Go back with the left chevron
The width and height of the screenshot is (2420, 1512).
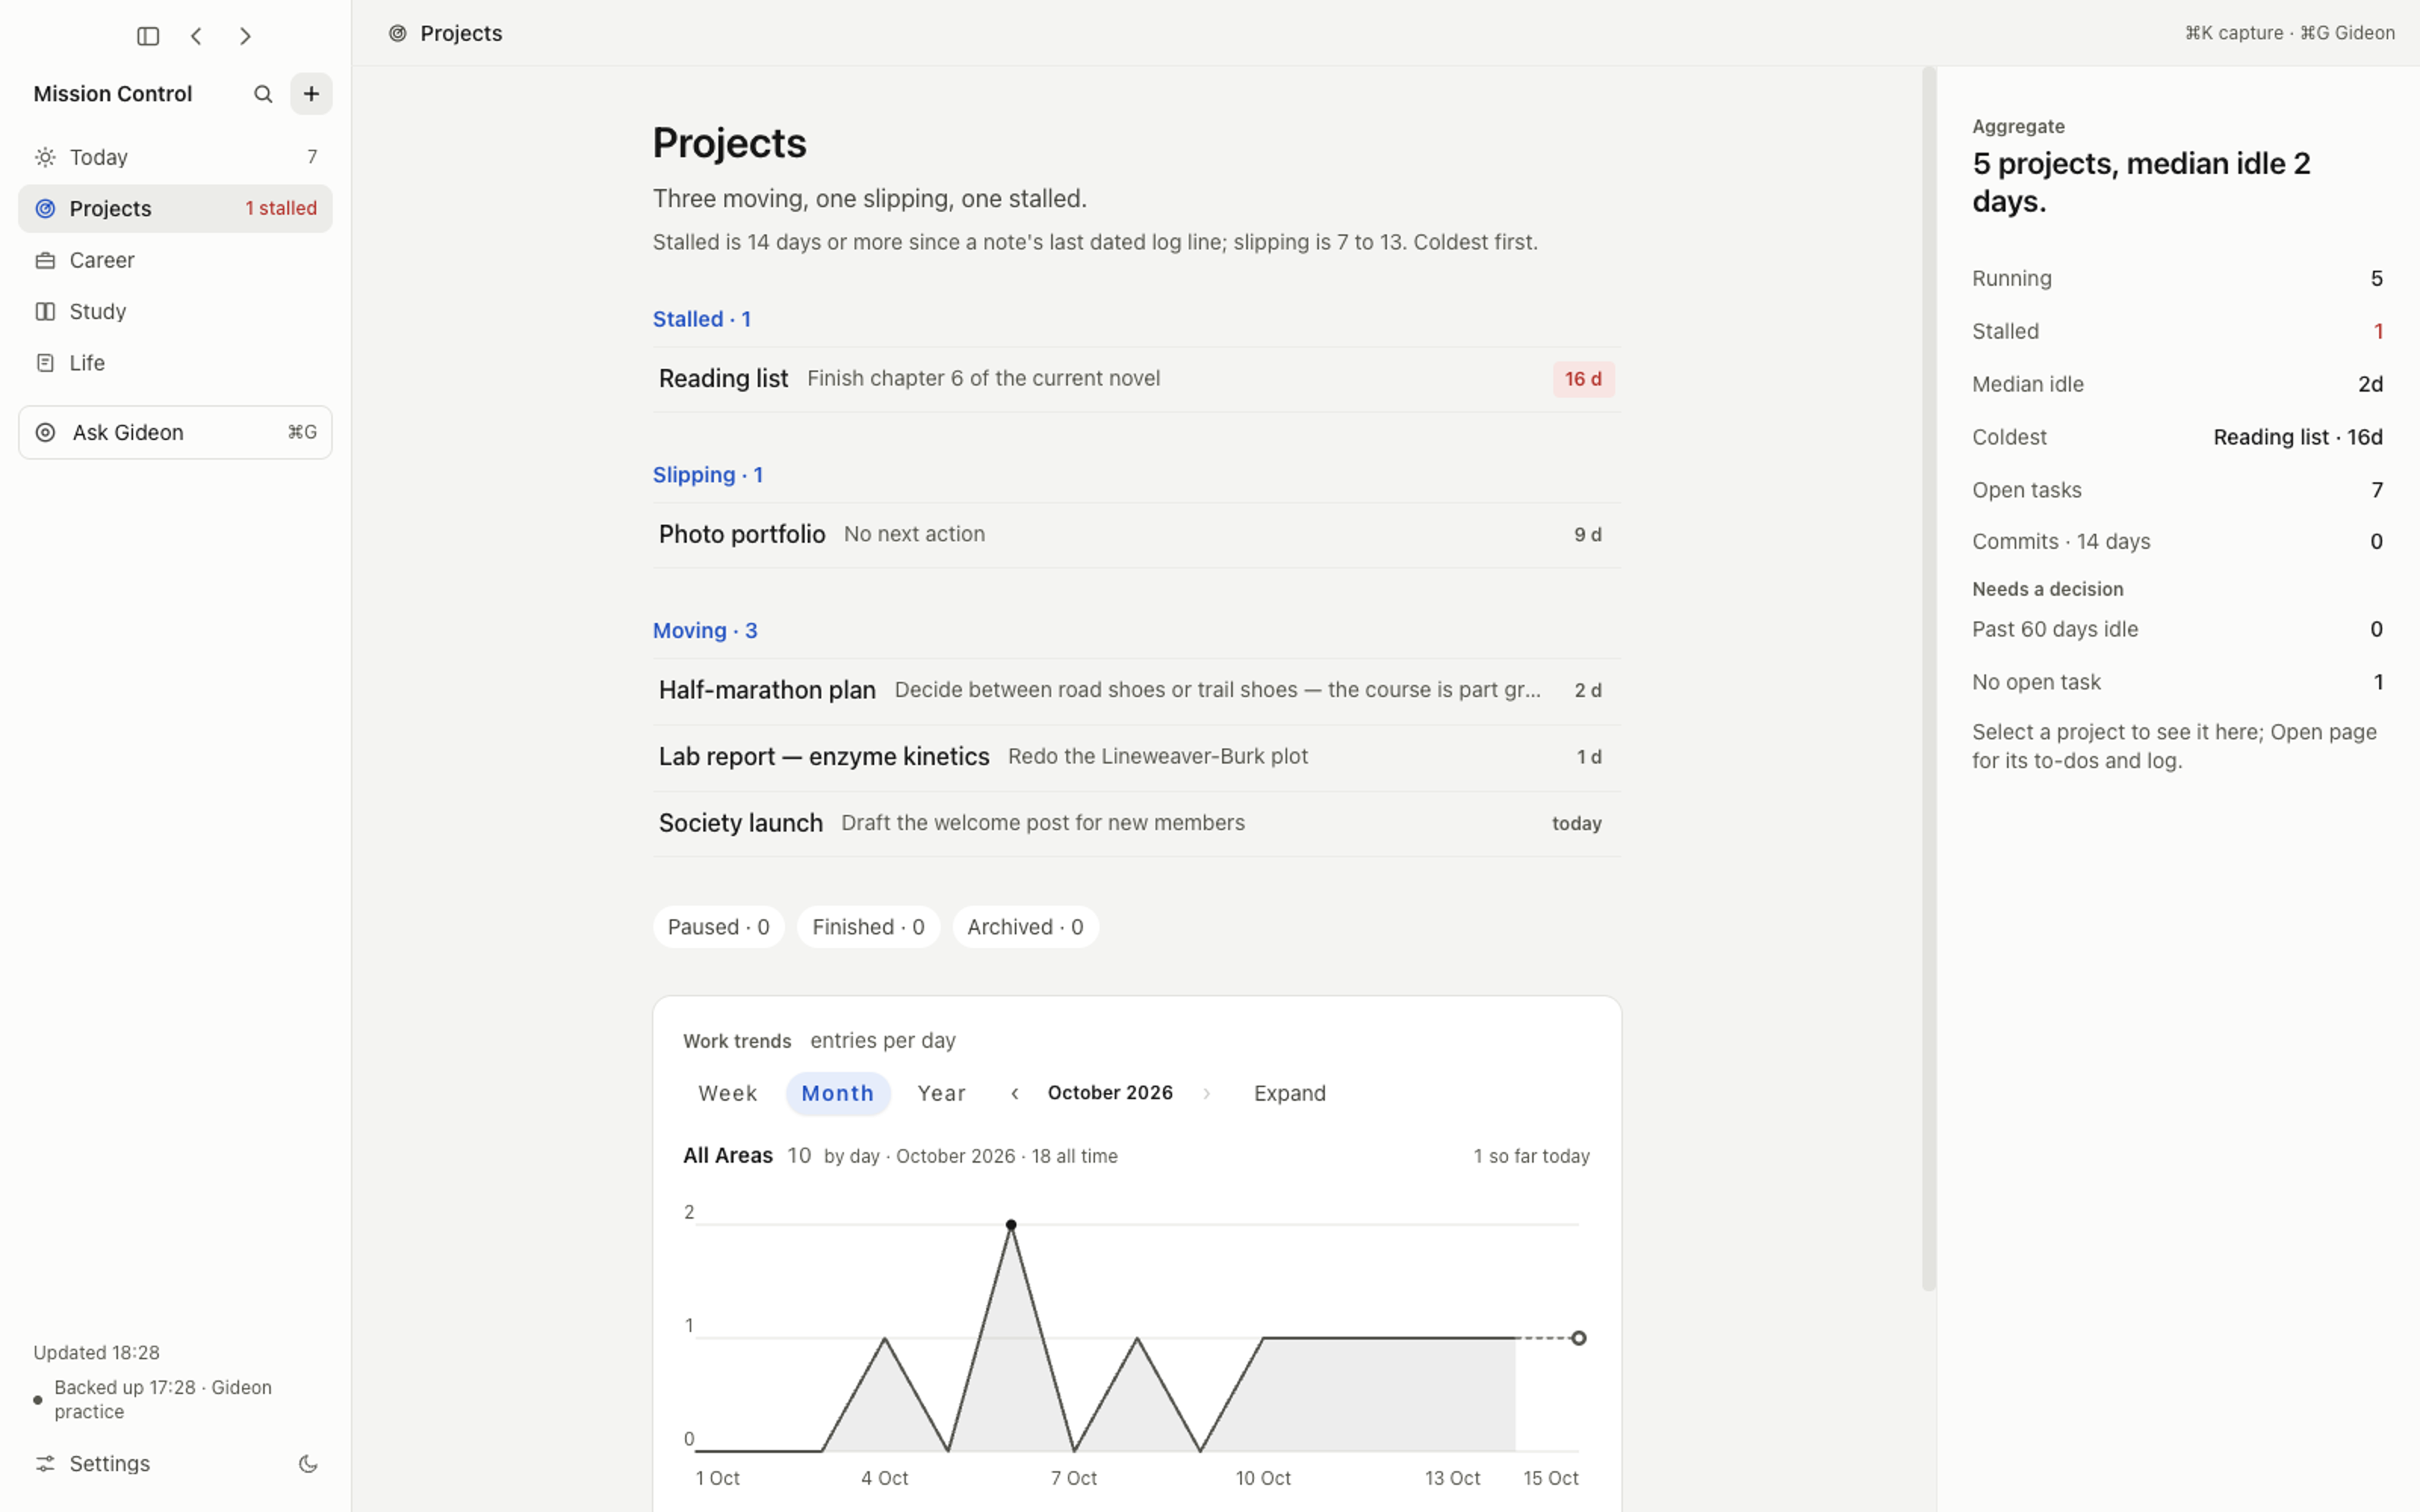click(196, 37)
